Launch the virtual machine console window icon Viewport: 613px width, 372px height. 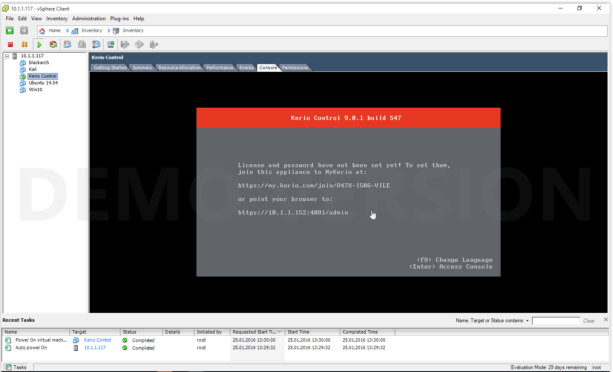click(x=111, y=44)
